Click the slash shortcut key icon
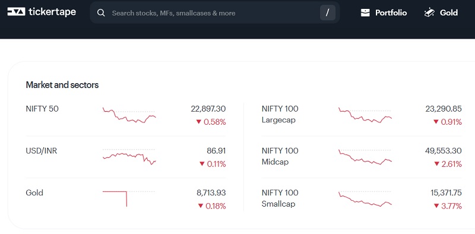The image size is (475, 234). point(328,12)
